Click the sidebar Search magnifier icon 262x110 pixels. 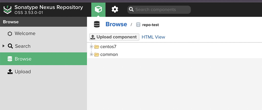click(10, 46)
